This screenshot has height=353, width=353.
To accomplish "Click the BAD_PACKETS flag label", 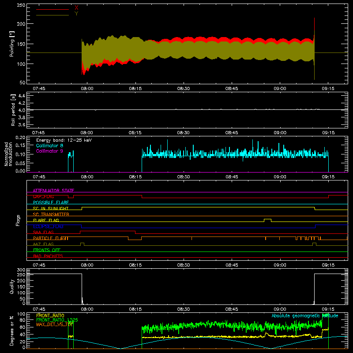I will pos(48,256).
